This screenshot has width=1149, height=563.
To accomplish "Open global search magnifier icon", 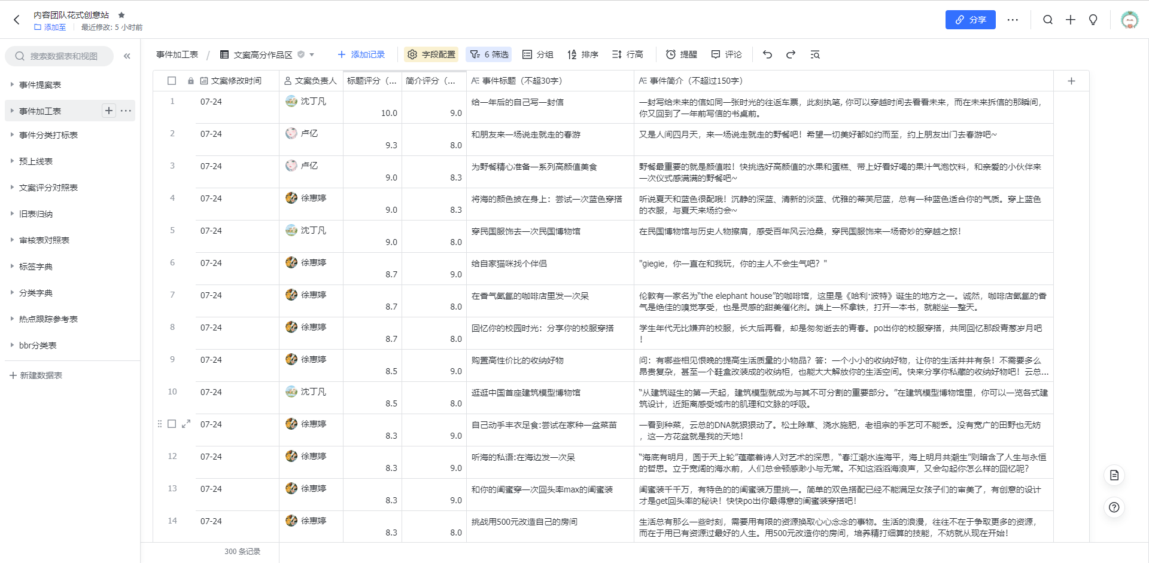I will 1048,20.
